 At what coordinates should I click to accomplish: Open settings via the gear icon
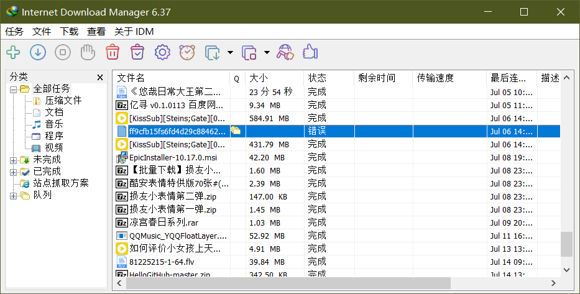point(162,52)
